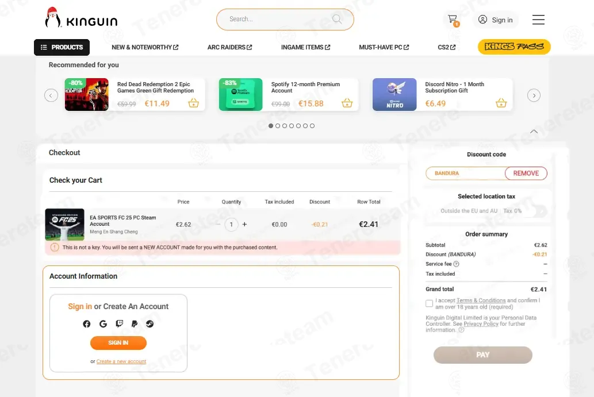
Task: Sign in with PayPal icon
Action: (135, 323)
